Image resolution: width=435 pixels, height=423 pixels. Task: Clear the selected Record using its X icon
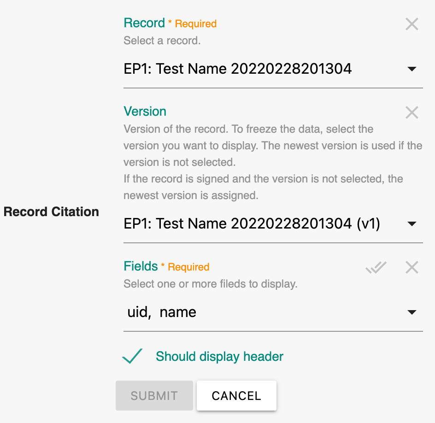(x=411, y=24)
